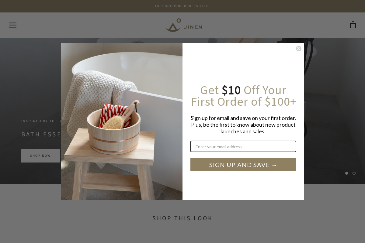Click the Sign Up and Save button
Screen dimensions: 365x243
coord(243,165)
